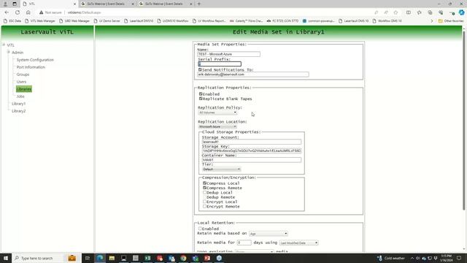Open the Replication Policy dropdown
Viewport: 467px width, 263px height.
click(217, 113)
